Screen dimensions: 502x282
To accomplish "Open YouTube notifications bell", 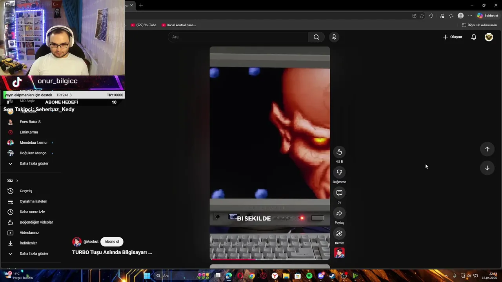I will click(474, 37).
